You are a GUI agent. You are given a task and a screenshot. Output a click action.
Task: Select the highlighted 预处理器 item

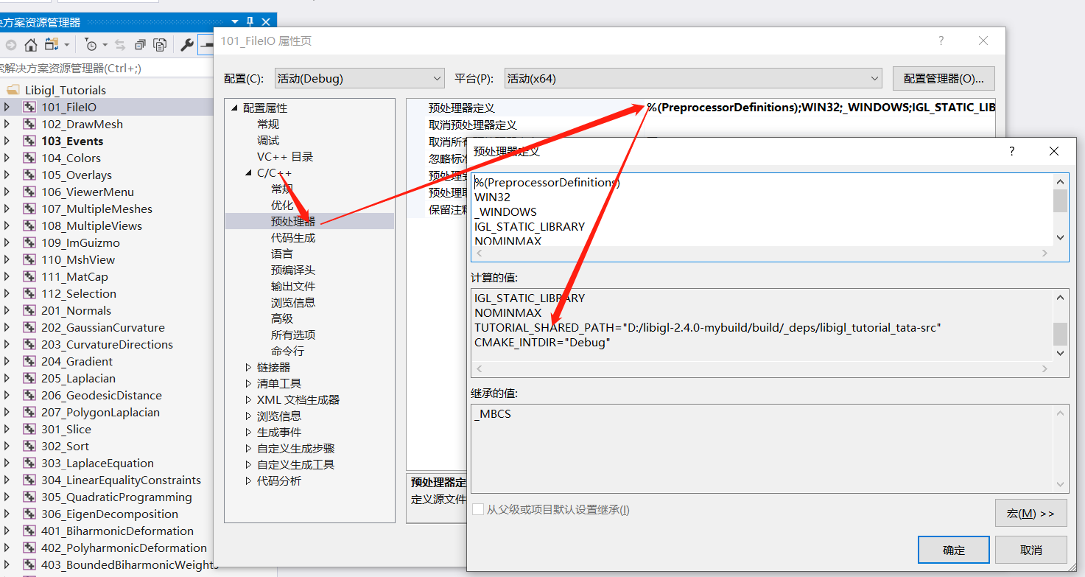(294, 221)
